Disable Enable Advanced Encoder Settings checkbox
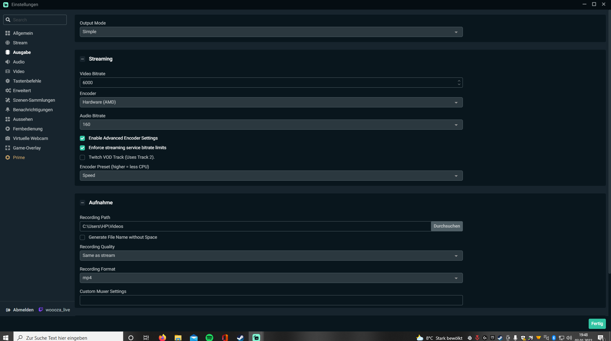The height and width of the screenshot is (341, 611). [x=82, y=138]
